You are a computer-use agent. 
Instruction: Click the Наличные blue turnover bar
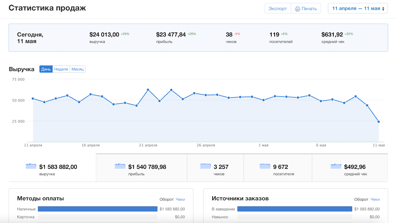tap(98, 209)
